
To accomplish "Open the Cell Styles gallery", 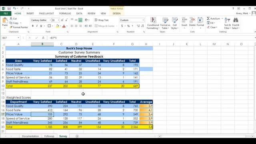I will point(174,23).
